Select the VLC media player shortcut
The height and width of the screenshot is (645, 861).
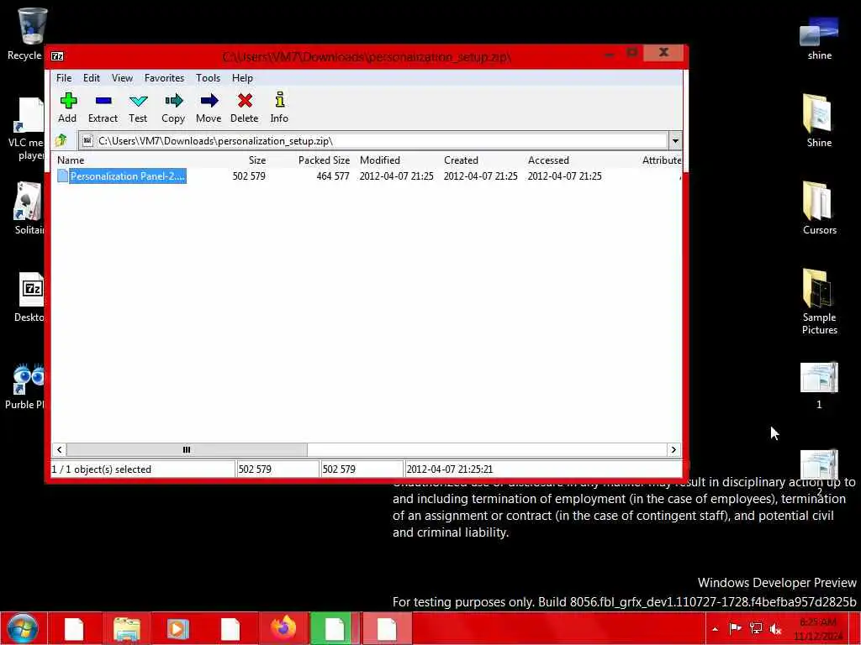coord(26,129)
